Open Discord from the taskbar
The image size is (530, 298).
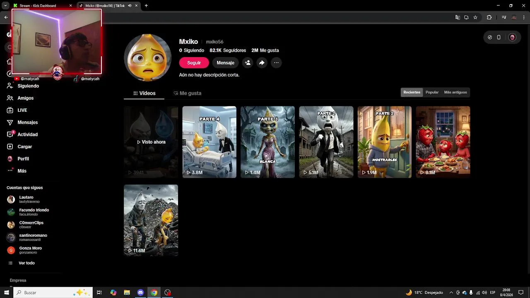click(140, 293)
